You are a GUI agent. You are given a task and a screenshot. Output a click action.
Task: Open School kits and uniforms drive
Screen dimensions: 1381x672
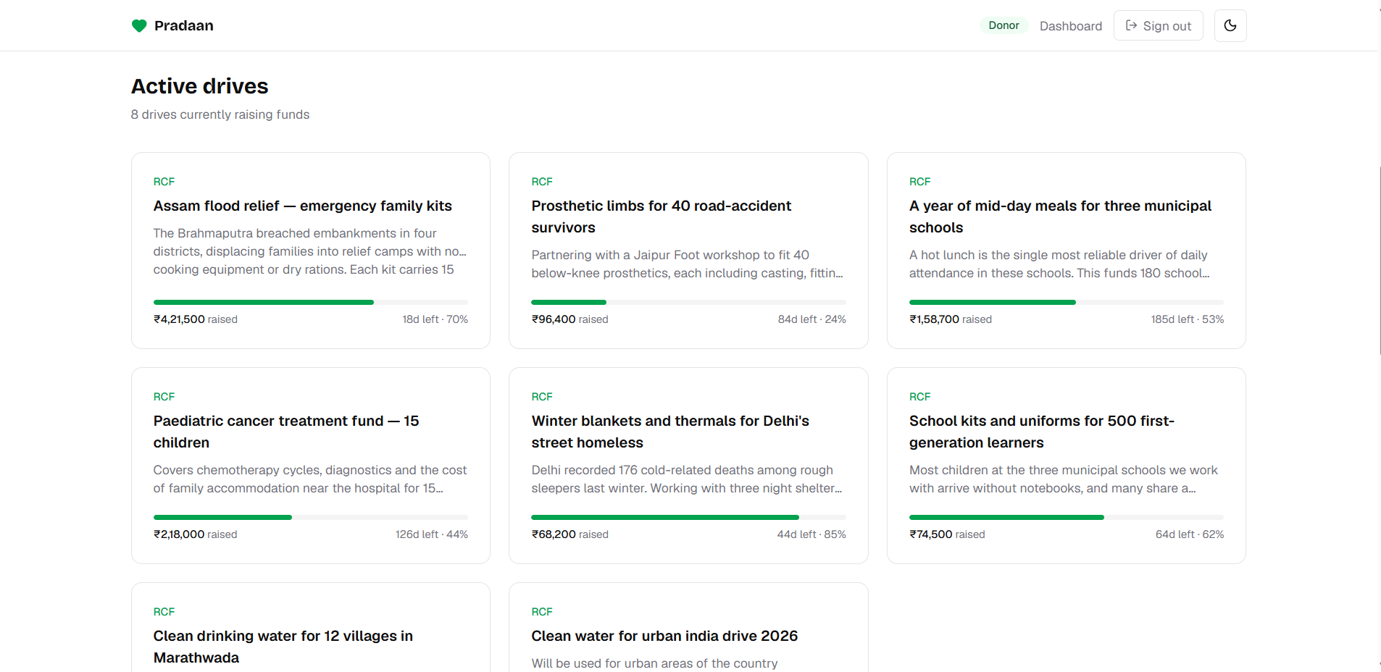coord(1067,466)
